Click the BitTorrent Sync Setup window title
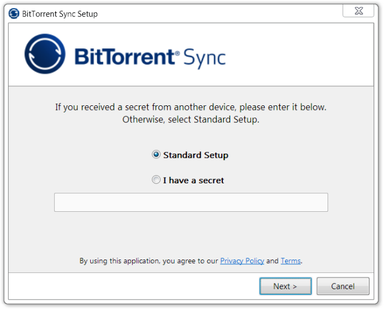Viewport: 384px width, 309px height. click(60, 14)
